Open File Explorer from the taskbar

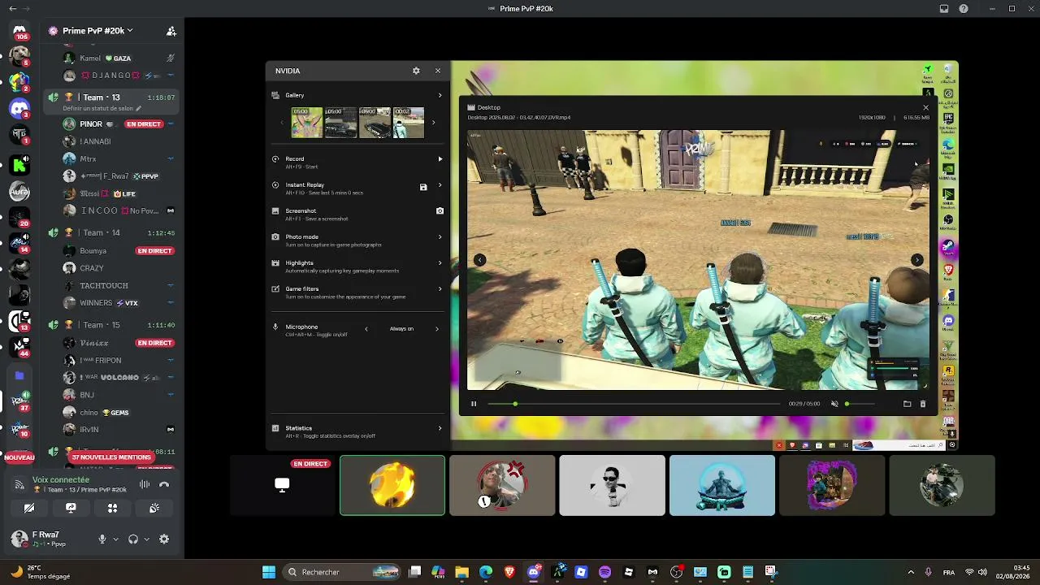461,572
